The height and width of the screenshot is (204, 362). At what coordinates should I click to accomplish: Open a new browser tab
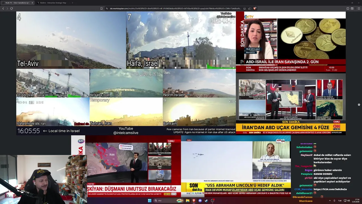(72, 3)
